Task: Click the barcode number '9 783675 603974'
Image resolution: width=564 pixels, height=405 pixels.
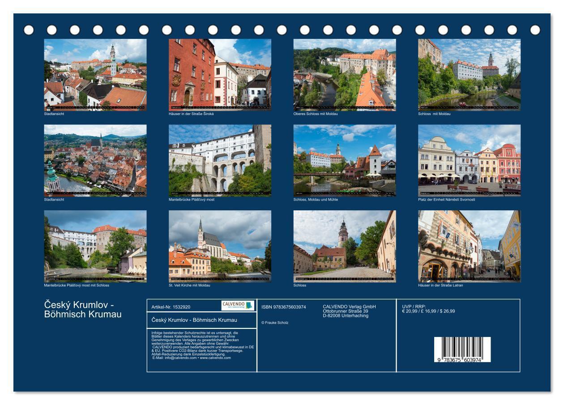Action: pyautogui.click(x=460, y=360)
